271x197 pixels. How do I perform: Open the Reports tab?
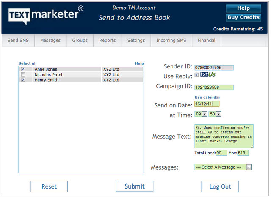[x=108, y=41]
